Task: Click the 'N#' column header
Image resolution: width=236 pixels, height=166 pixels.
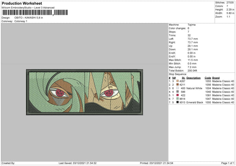Action: [174, 78]
